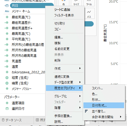Select 切り取り from the context menu
The image size is (127, 126).
pos(60,23)
